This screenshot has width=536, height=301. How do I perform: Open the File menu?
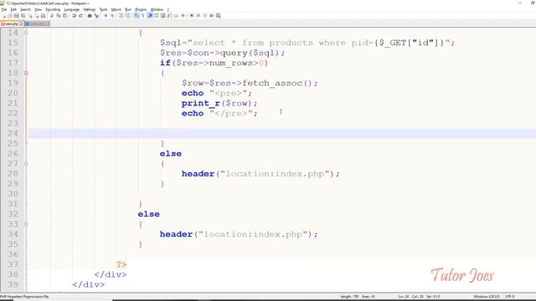pos(3,9)
